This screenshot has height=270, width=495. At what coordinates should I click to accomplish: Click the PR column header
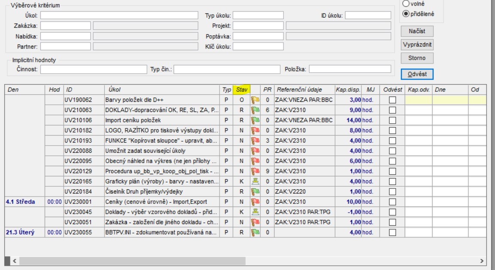click(267, 90)
